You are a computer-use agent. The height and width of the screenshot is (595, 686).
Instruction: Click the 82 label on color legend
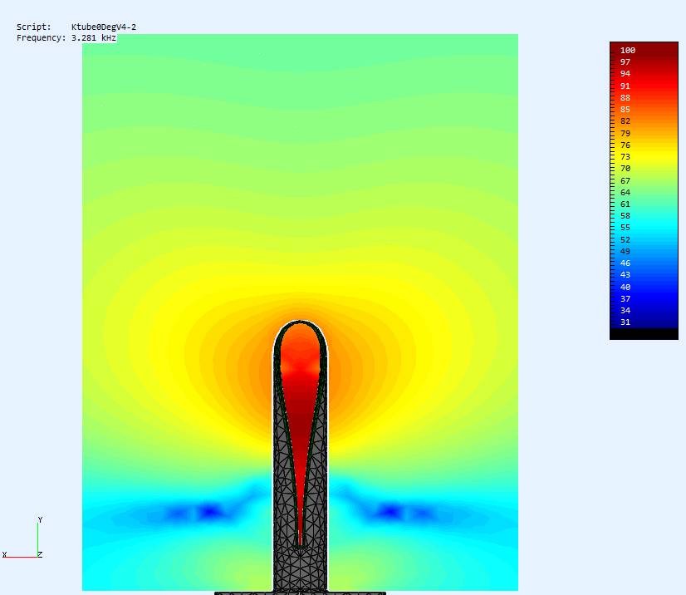click(625, 121)
